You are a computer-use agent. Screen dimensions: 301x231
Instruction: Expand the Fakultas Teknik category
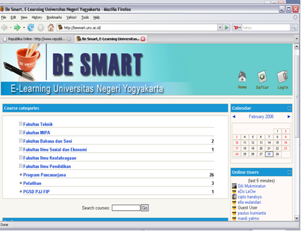(x=21, y=124)
